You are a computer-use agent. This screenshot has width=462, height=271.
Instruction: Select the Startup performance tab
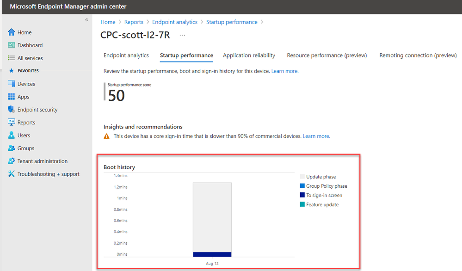(186, 55)
